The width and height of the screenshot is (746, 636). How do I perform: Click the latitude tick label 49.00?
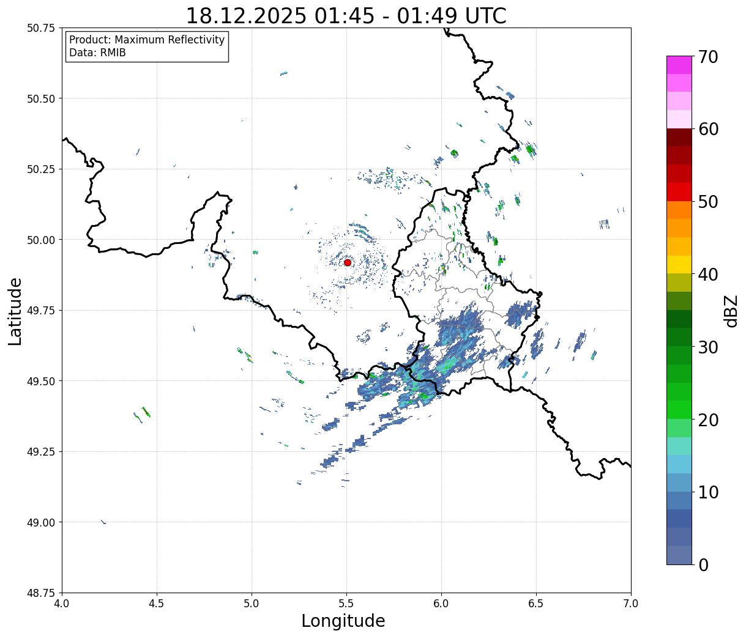[41, 522]
